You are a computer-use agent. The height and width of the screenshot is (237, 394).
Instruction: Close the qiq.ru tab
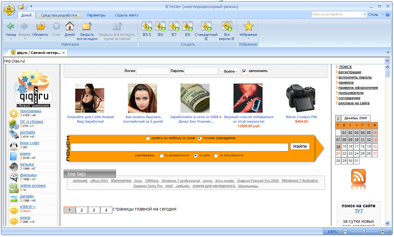64,53
